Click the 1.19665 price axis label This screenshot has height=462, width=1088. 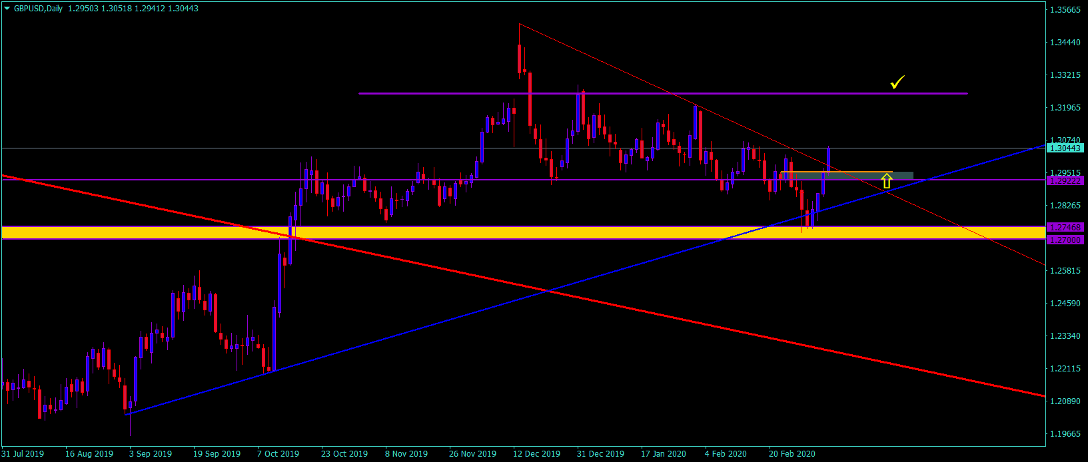1065,434
